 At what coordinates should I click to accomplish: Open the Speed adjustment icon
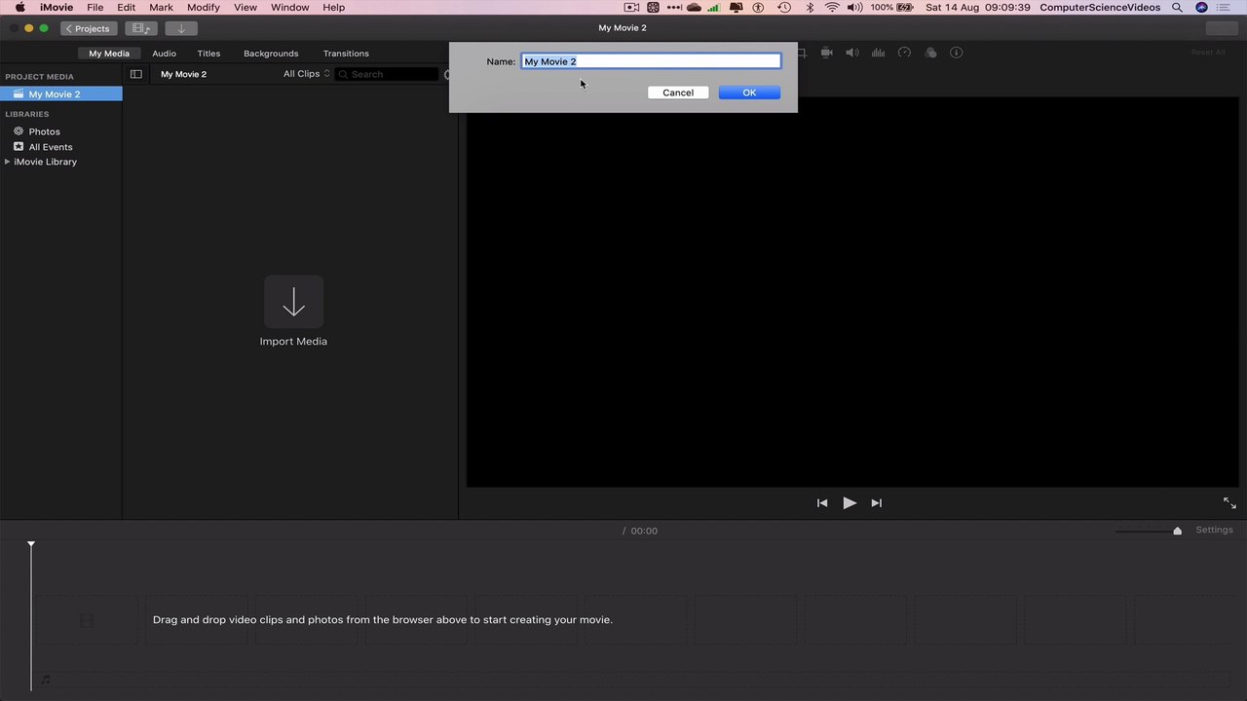point(904,53)
